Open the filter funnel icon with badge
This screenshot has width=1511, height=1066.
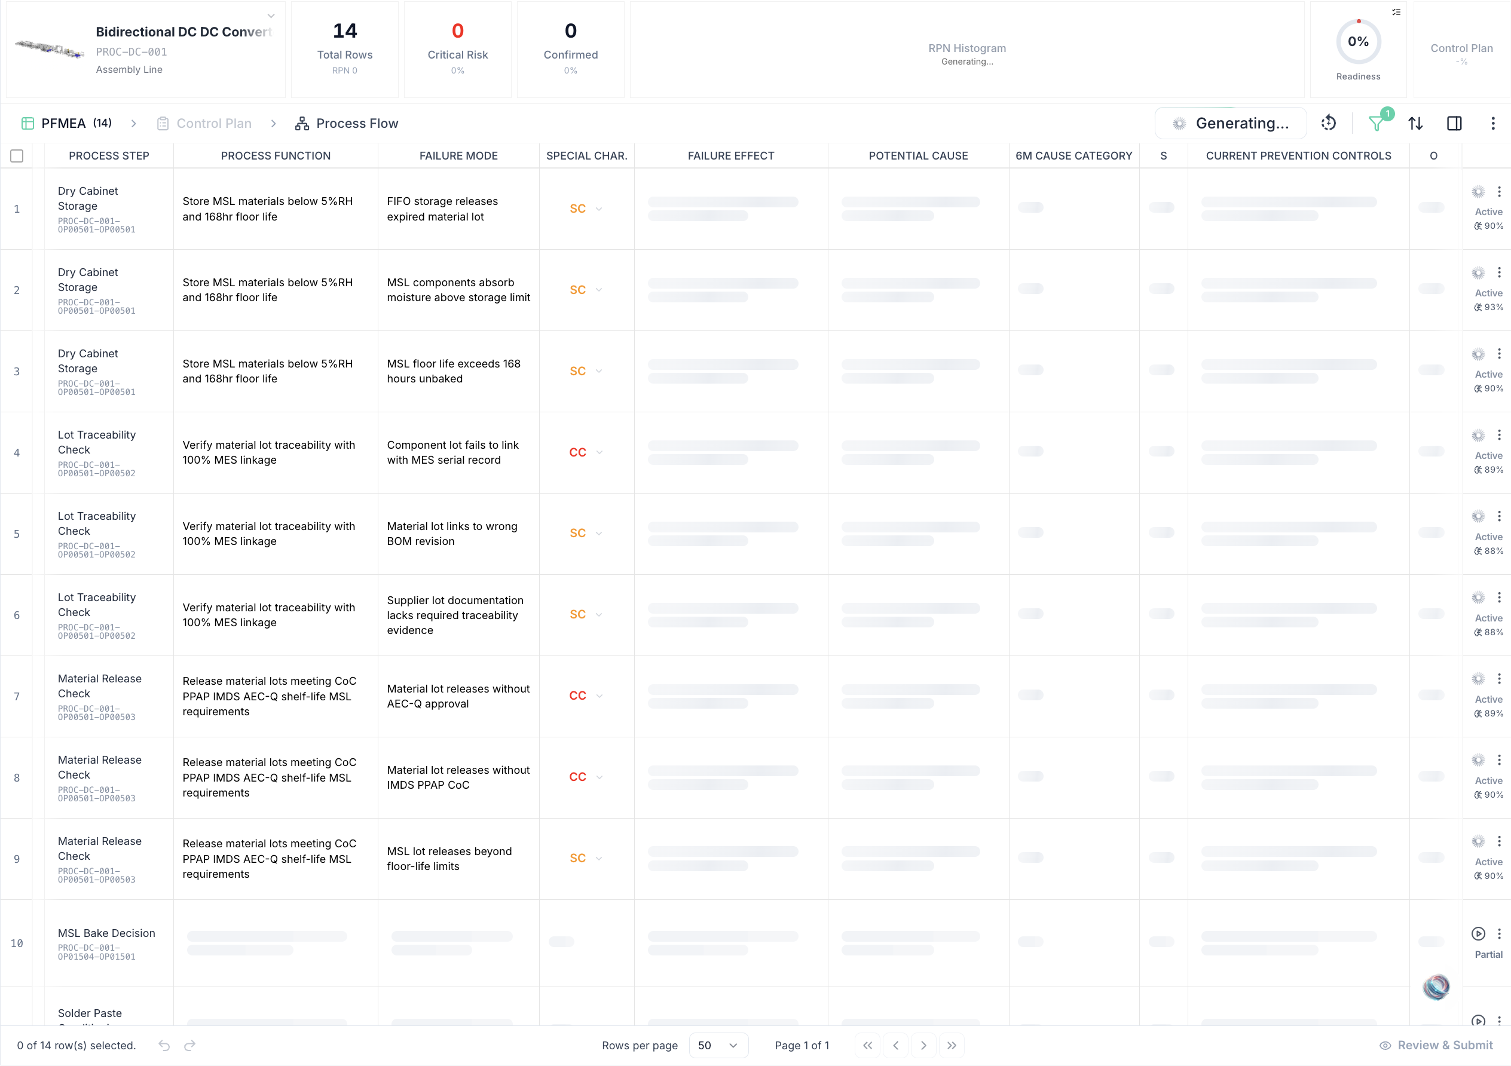click(1376, 123)
